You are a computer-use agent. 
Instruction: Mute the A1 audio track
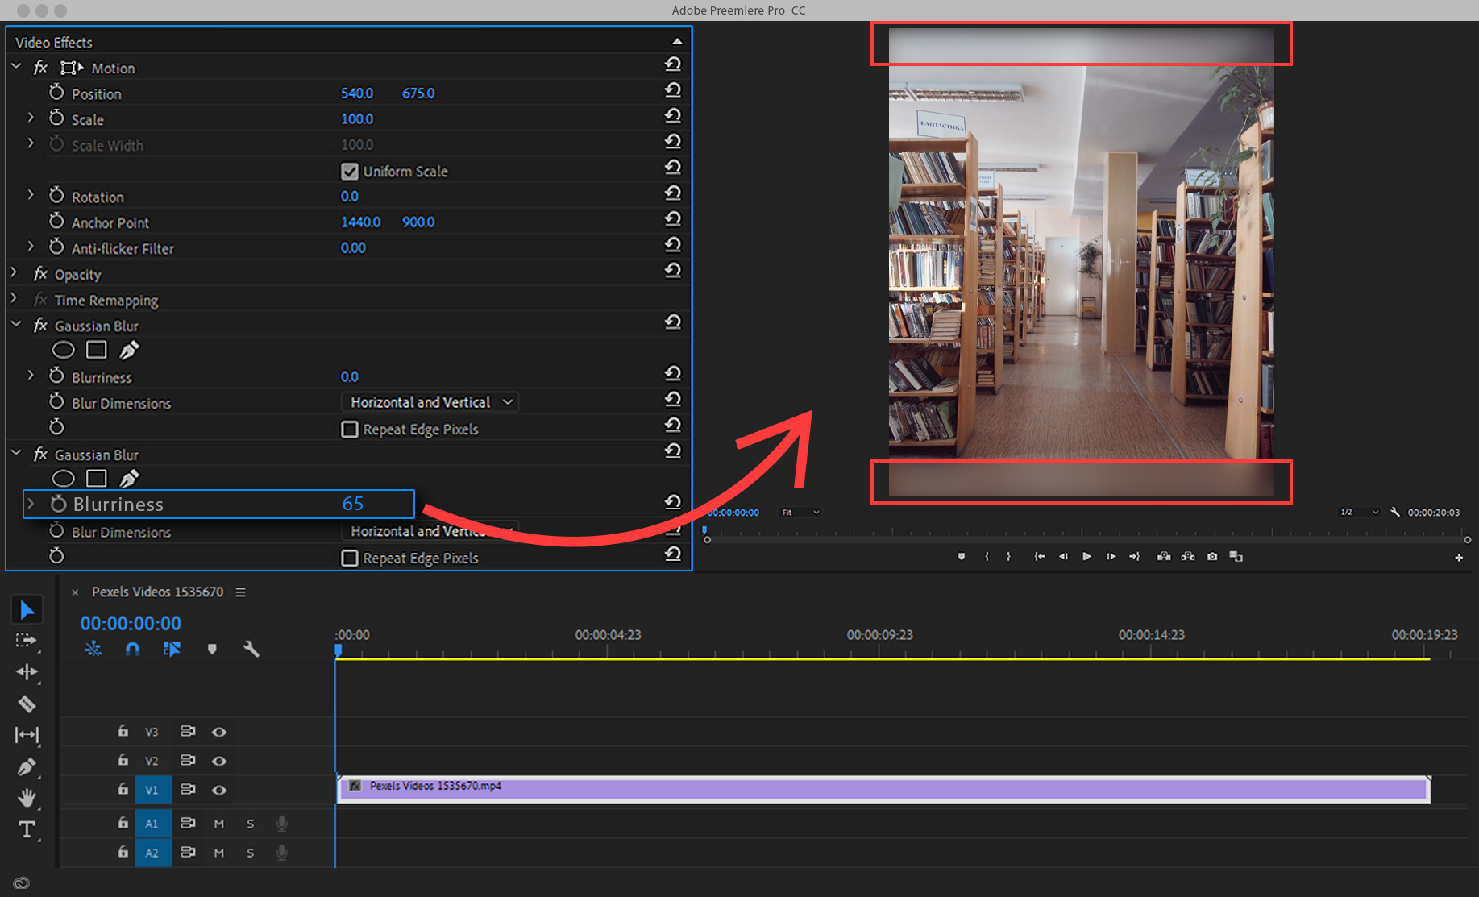click(x=218, y=824)
